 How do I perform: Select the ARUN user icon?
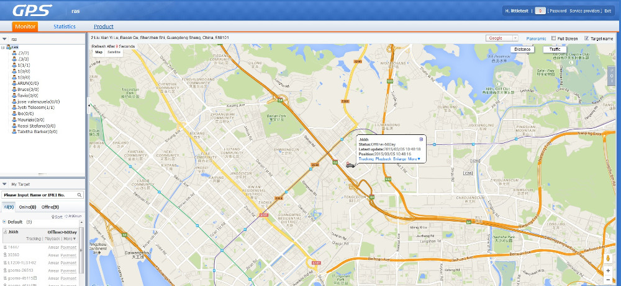click(14, 83)
